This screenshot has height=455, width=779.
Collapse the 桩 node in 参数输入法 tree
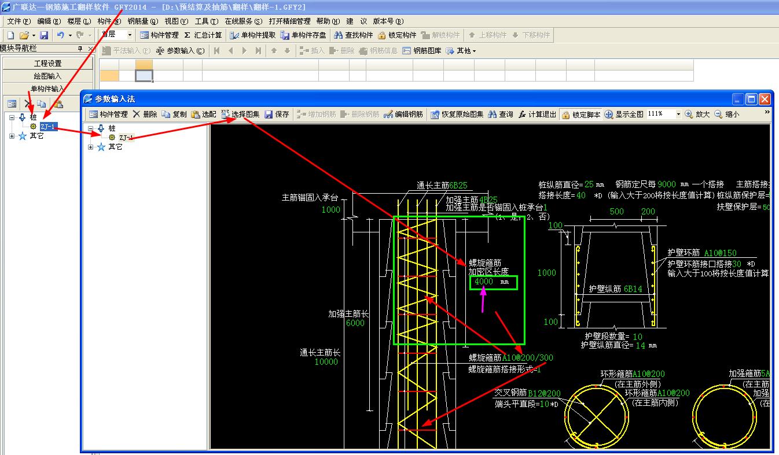(91, 128)
